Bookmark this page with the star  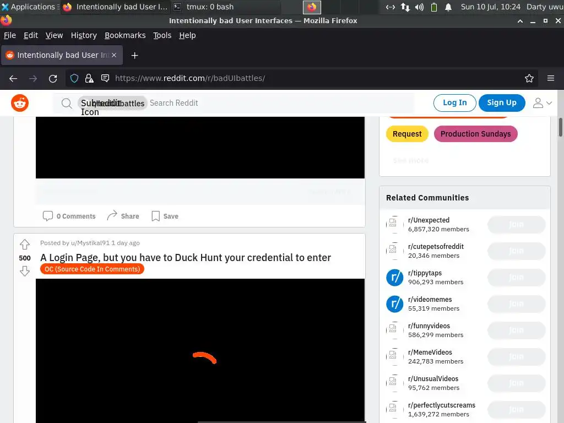click(529, 78)
